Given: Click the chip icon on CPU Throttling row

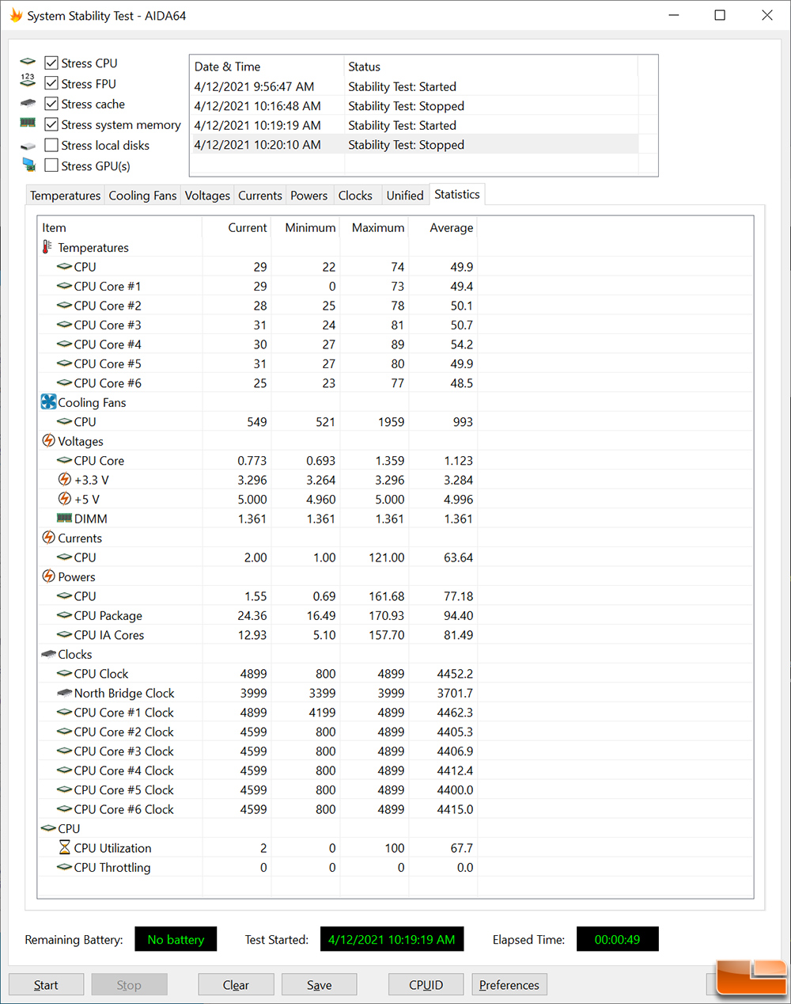Looking at the screenshot, I should [x=65, y=867].
